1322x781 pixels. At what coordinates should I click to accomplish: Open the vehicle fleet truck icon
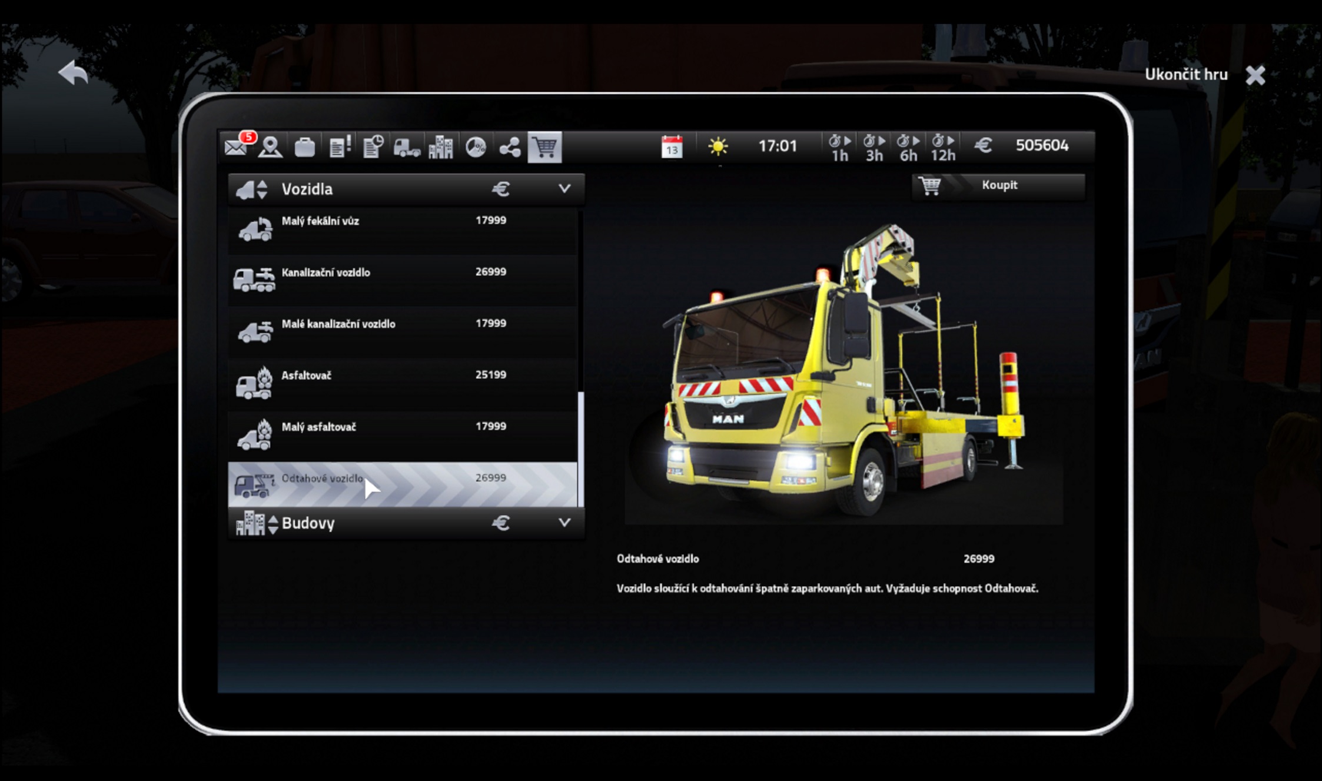tap(407, 147)
